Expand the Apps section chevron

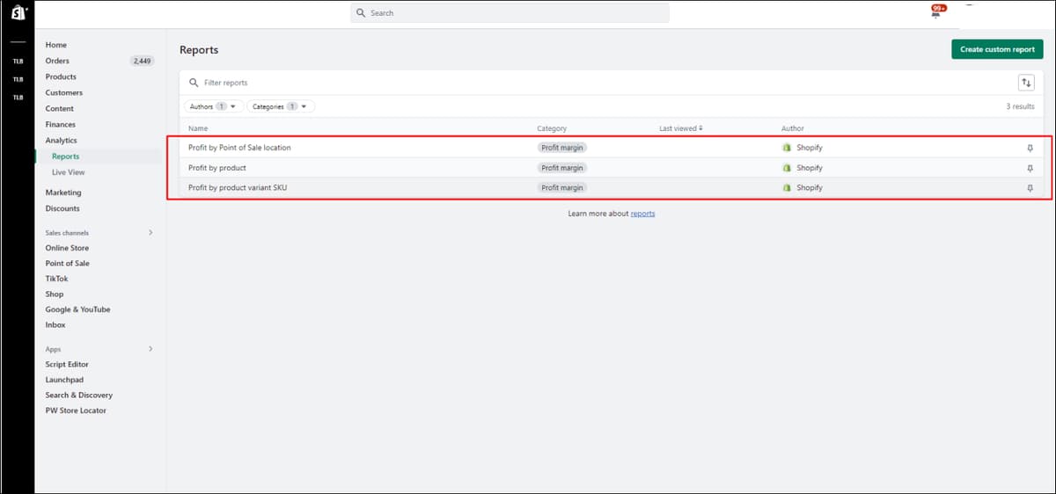(150, 349)
